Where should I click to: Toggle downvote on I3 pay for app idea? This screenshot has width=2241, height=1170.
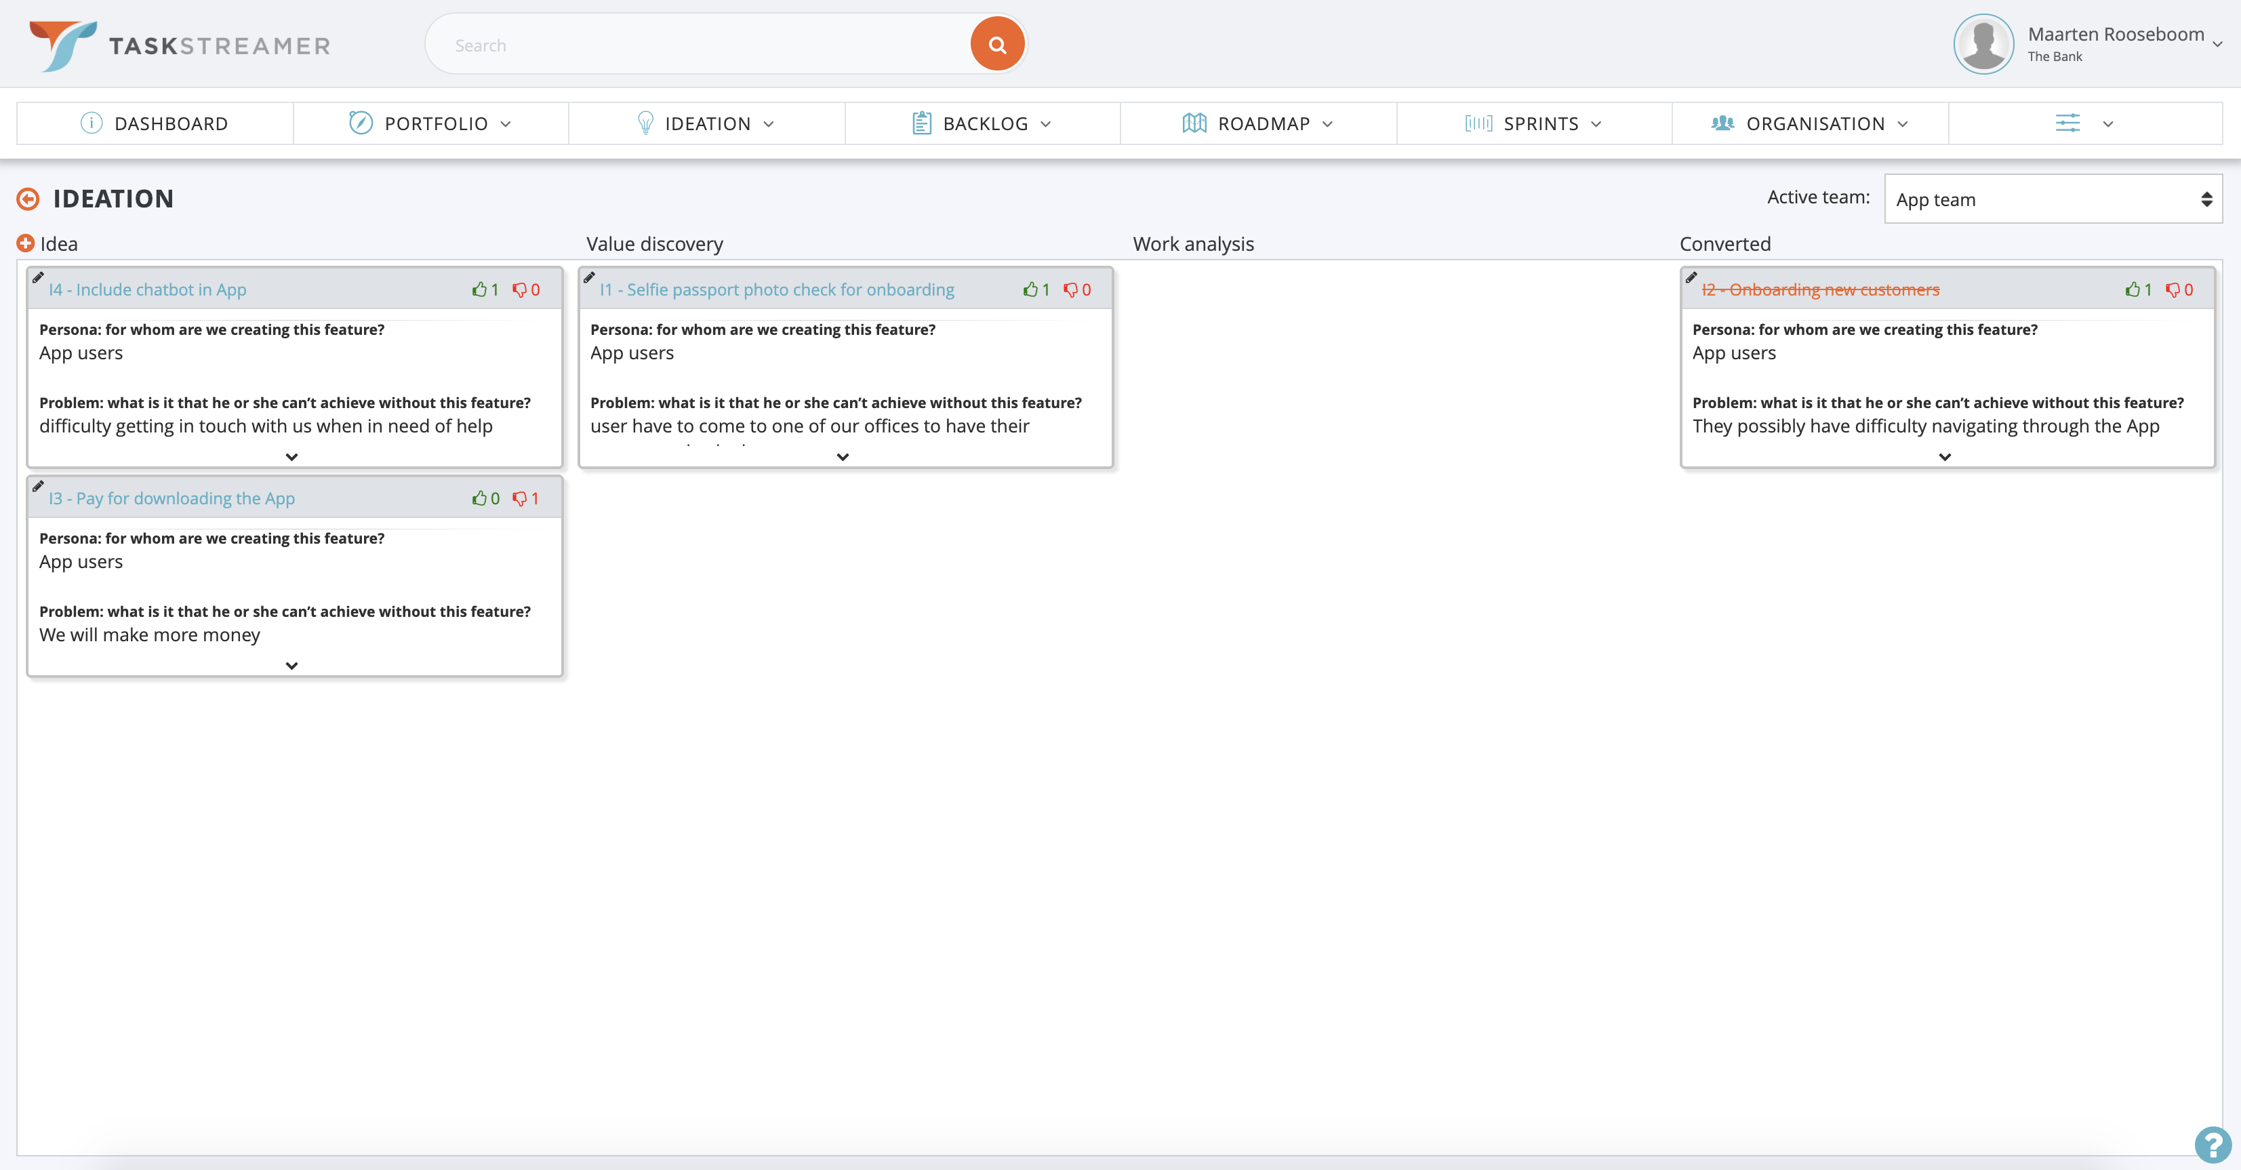(x=519, y=497)
